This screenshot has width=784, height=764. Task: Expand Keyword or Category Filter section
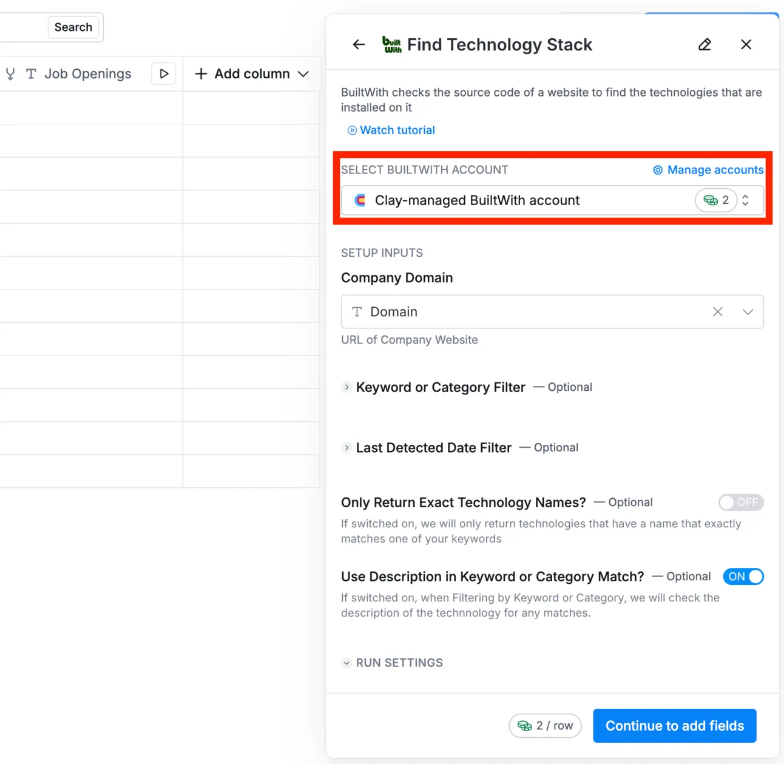[x=346, y=387]
